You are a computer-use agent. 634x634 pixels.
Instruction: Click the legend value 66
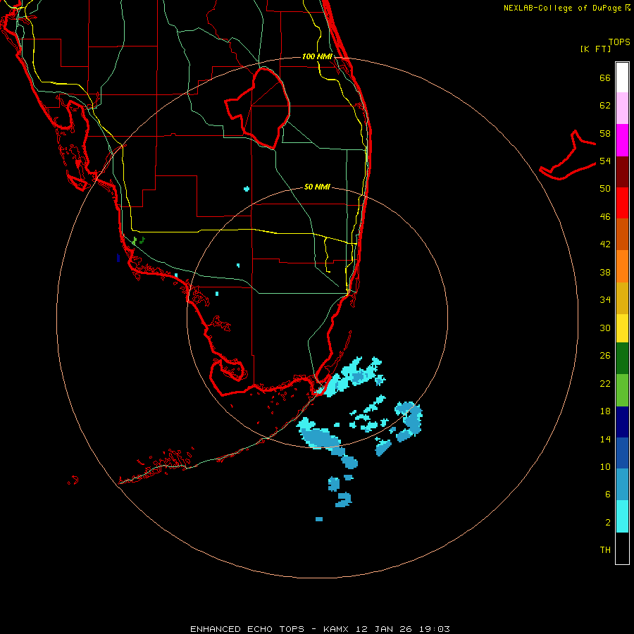click(x=605, y=77)
